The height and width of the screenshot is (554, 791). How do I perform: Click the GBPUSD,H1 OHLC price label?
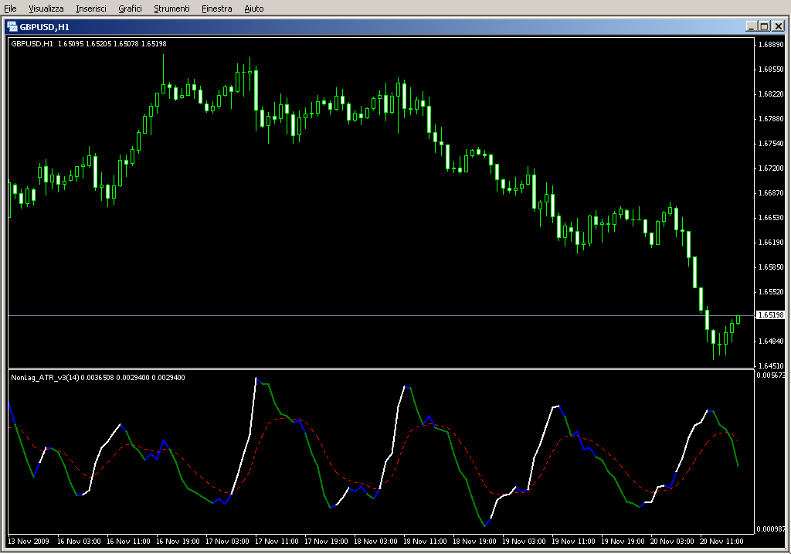tap(89, 44)
